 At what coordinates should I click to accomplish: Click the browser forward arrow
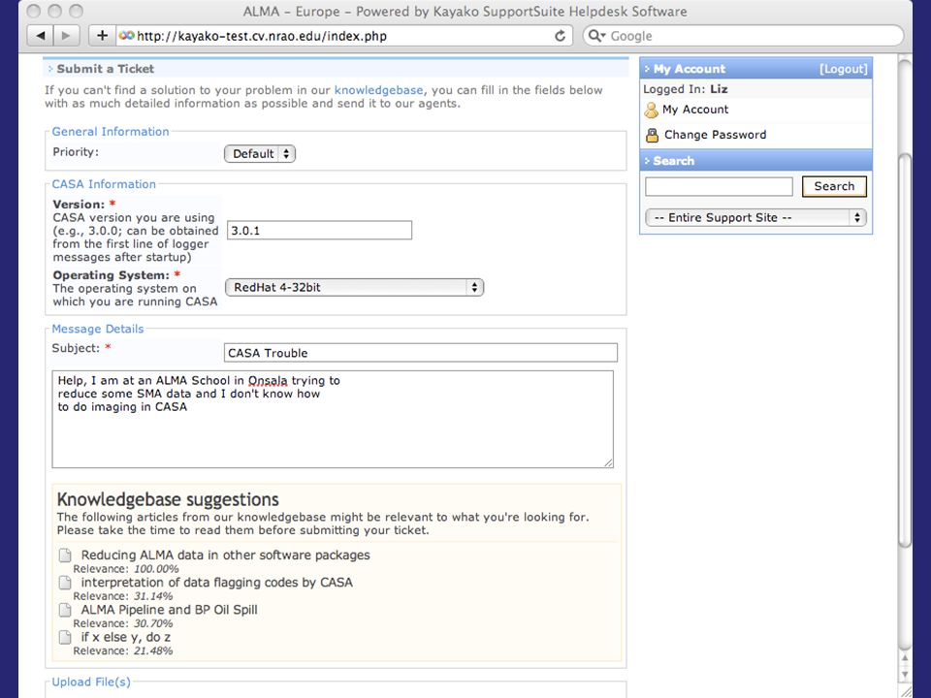(x=66, y=36)
